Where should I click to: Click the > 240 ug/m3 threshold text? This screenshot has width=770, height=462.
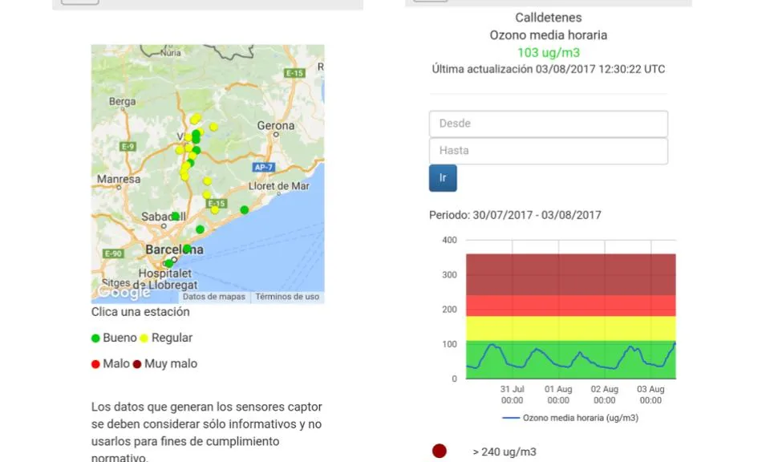pos(505,452)
